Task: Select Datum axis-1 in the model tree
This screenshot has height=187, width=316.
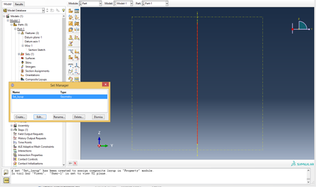Action: click(32, 42)
